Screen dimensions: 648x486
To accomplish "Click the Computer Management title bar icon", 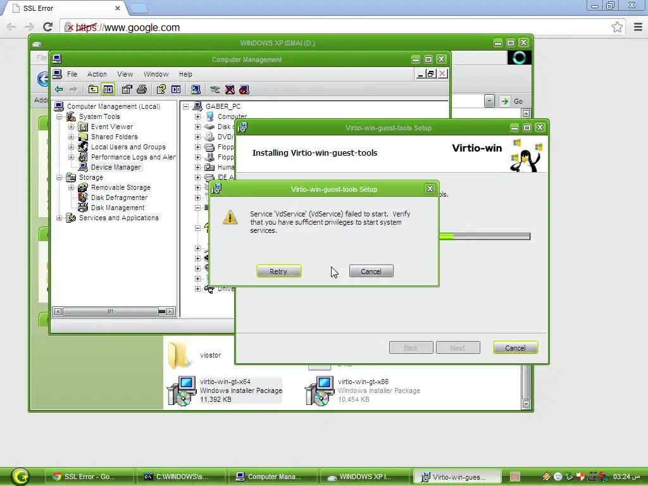I will coord(57,59).
